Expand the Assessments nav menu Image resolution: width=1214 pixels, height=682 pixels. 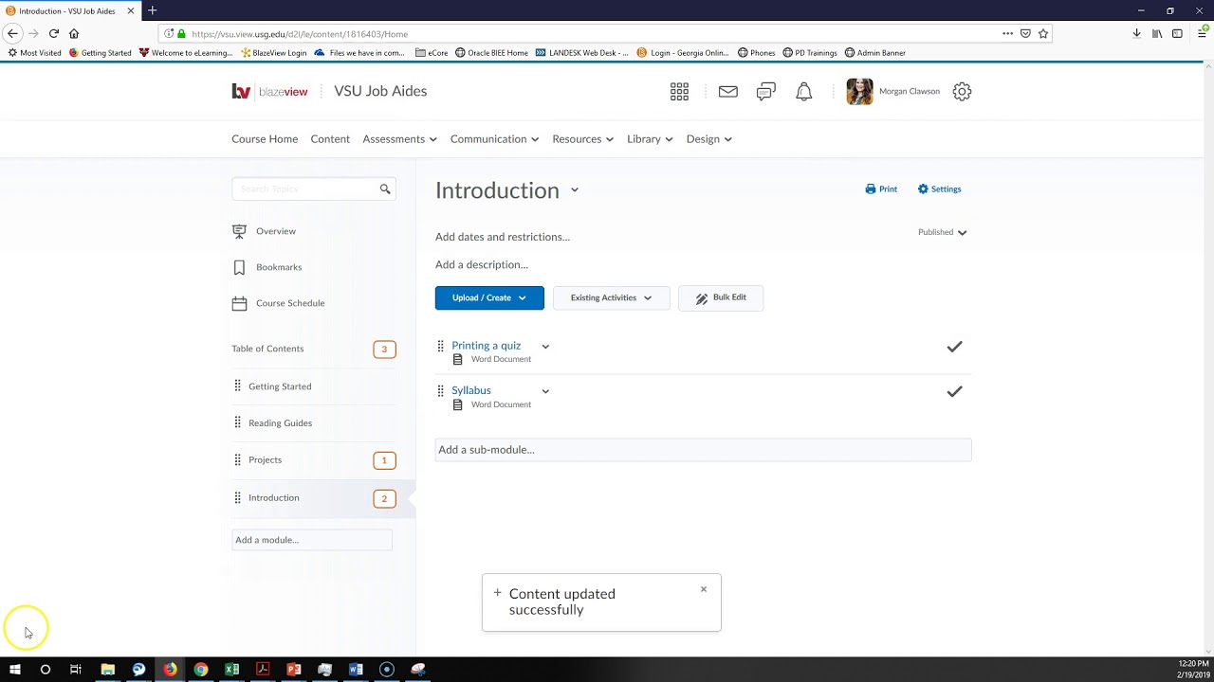[399, 139]
